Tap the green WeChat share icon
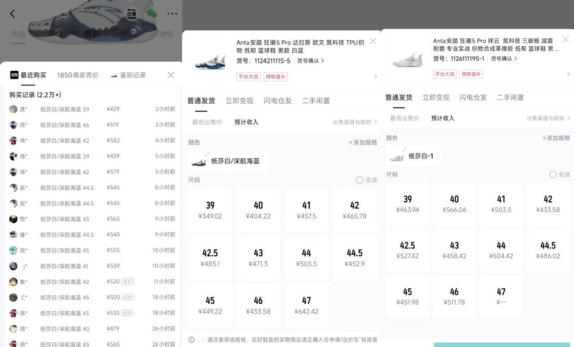 (x=152, y=14)
